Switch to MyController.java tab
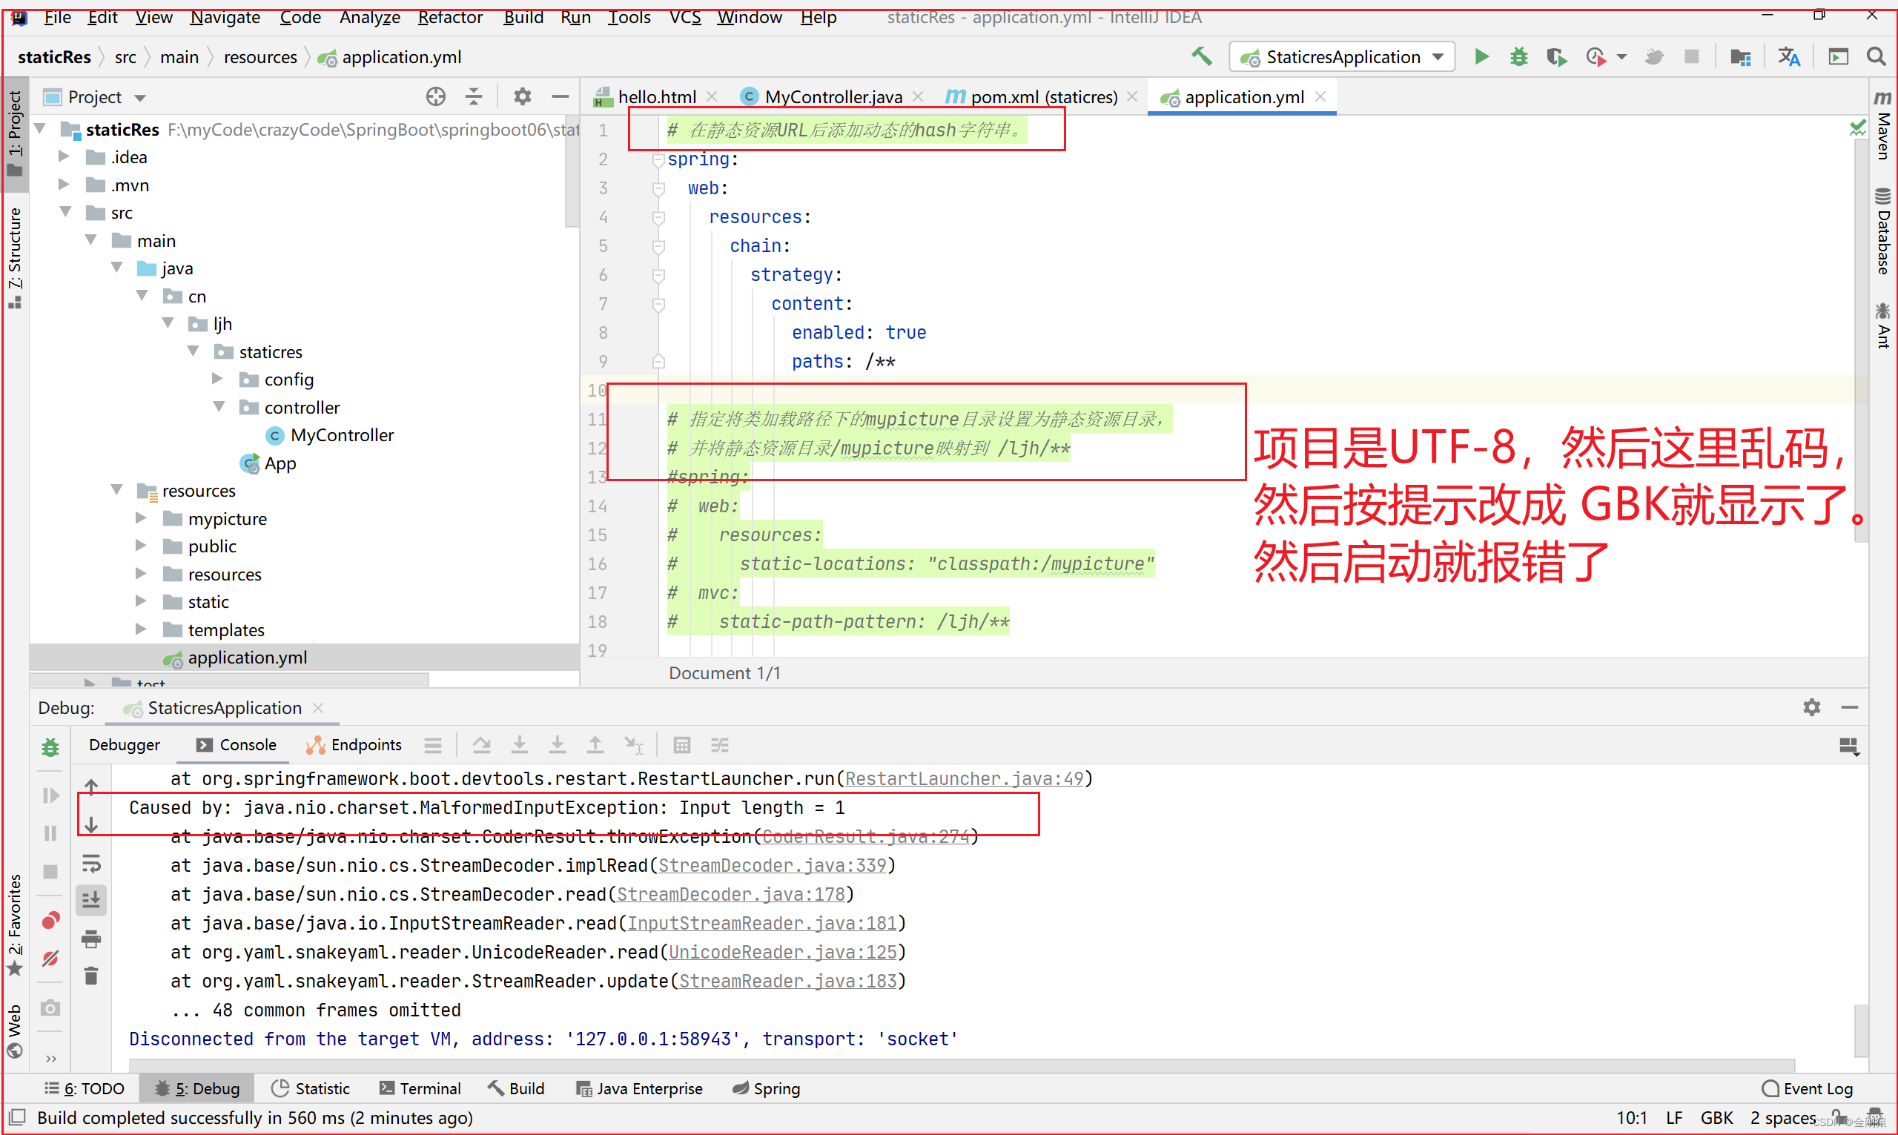 coord(832,97)
